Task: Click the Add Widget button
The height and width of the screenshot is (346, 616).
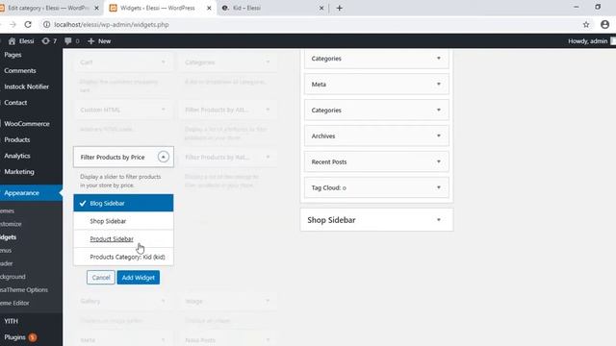Action: [139, 278]
